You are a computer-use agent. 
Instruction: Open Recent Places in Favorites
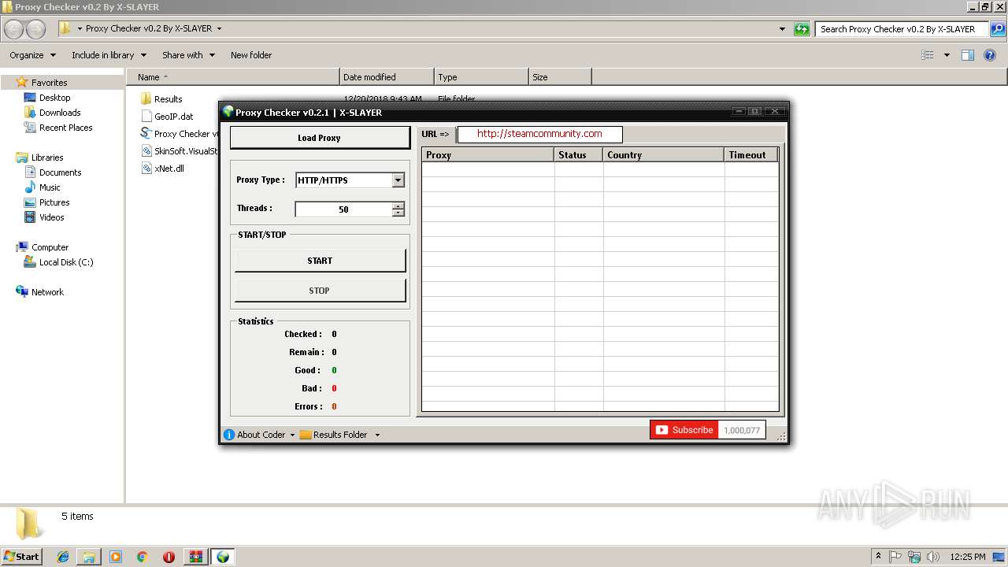tap(65, 128)
